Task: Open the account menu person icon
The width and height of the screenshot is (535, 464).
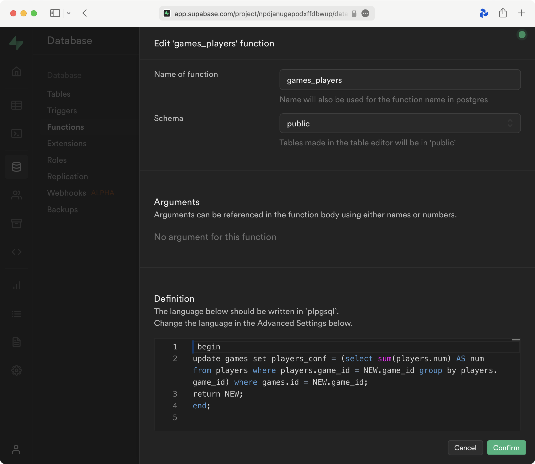Action: pyautogui.click(x=16, y=450)
